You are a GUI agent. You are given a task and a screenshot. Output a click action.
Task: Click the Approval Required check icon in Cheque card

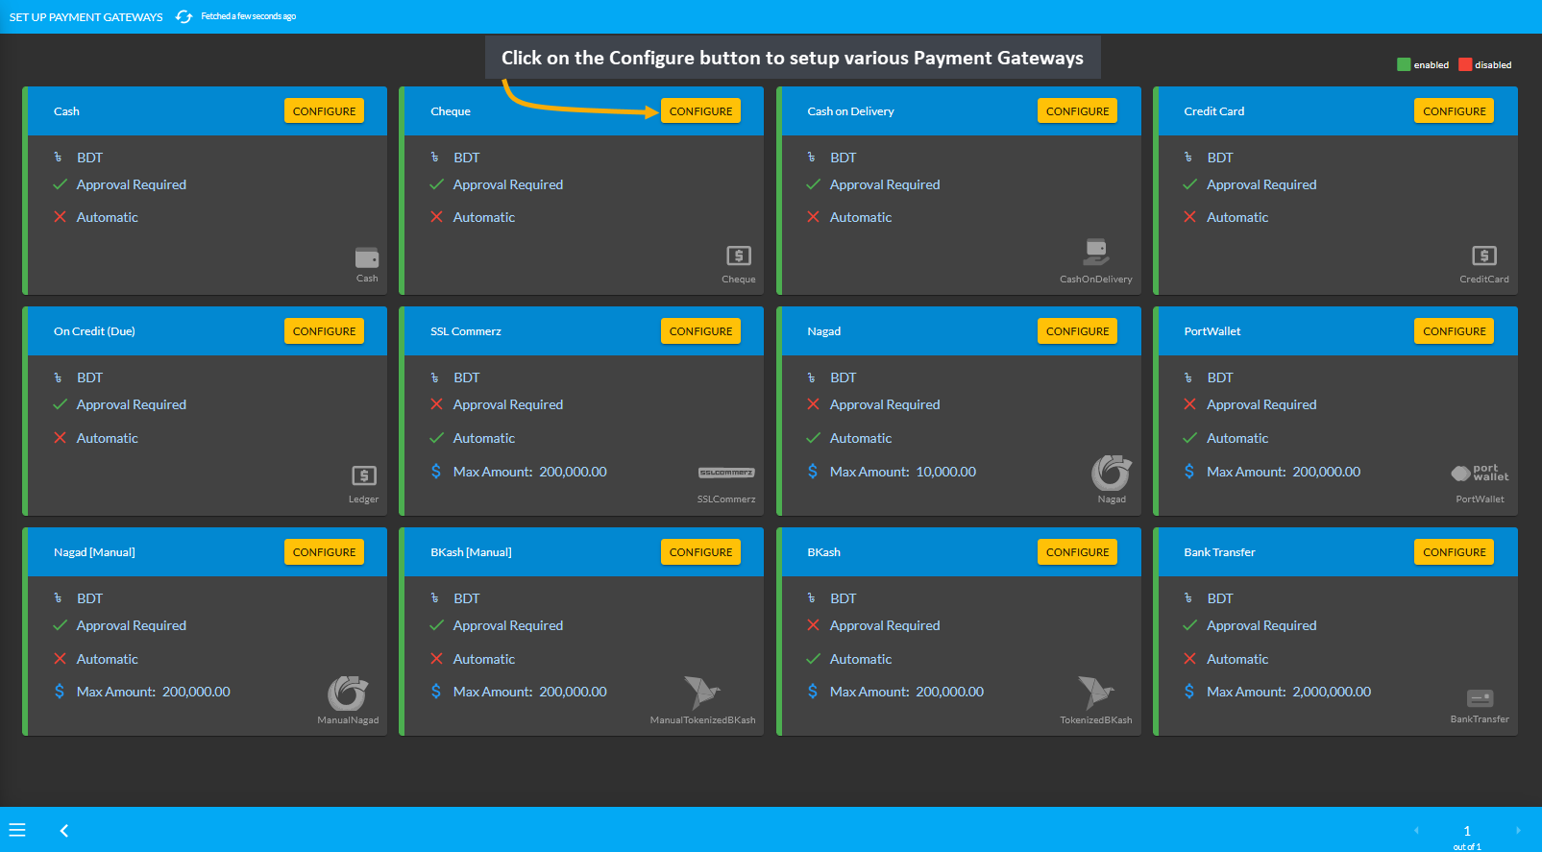pyautogui.click(x=436, y=184)
